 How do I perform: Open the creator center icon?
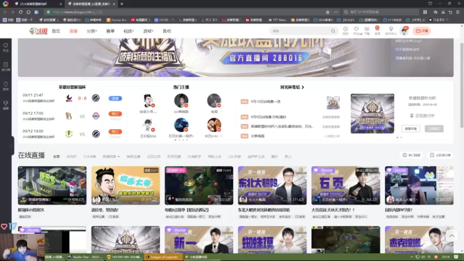tap(391, 31)
